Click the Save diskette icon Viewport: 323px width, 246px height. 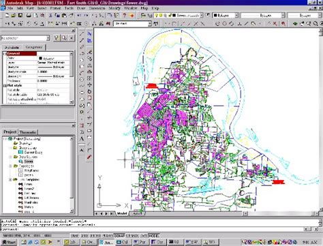tap(20, 15)
